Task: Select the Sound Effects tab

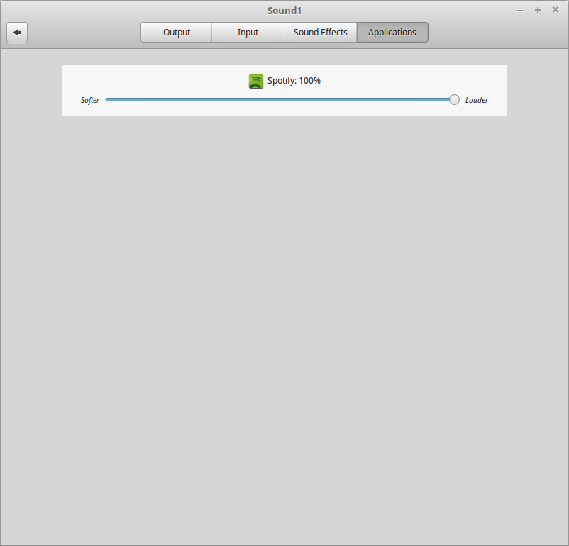Action: coord(321,33)
